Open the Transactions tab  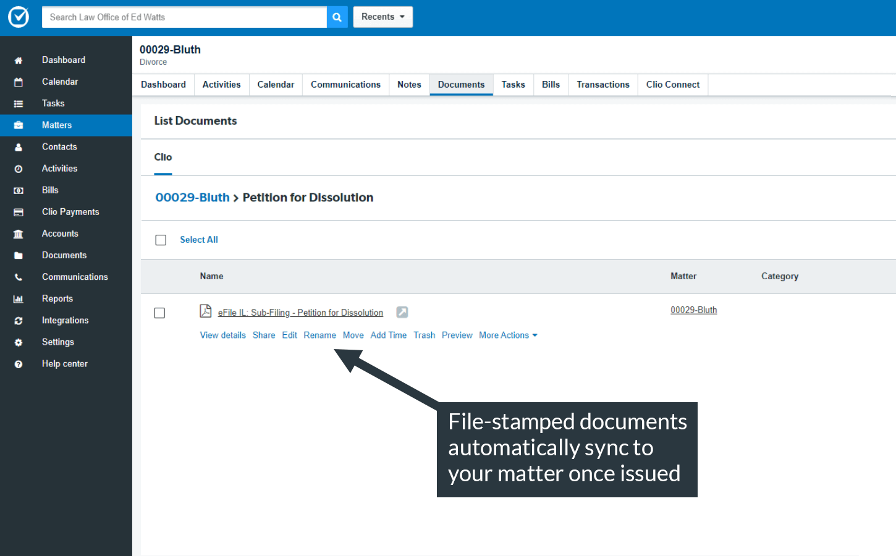602,85
